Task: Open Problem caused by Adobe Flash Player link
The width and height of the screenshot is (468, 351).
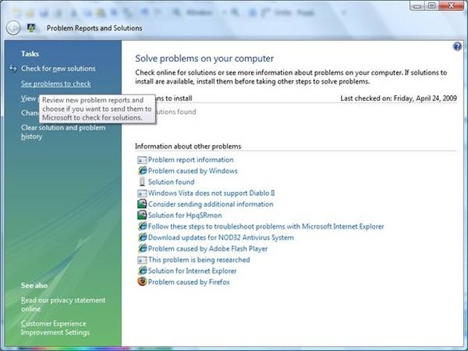Action: 208,248
